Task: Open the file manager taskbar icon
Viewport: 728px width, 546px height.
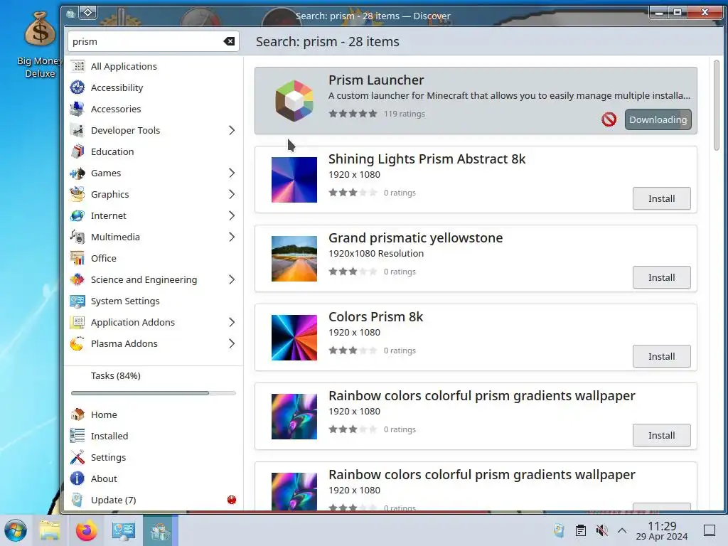Action: click(x=50, y=530)
